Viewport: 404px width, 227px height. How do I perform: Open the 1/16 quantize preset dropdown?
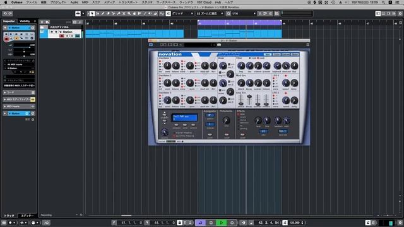(x=244, y=13)
